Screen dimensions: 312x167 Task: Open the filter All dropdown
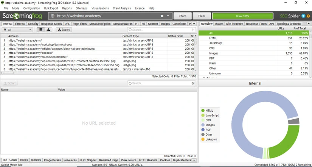pos(17,30)
